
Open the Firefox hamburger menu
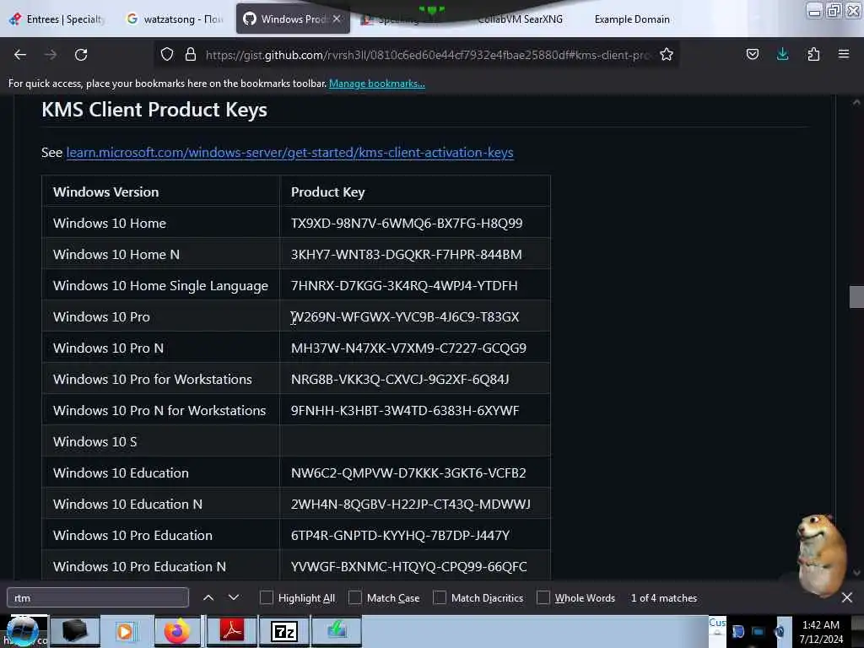coord(844,54)
